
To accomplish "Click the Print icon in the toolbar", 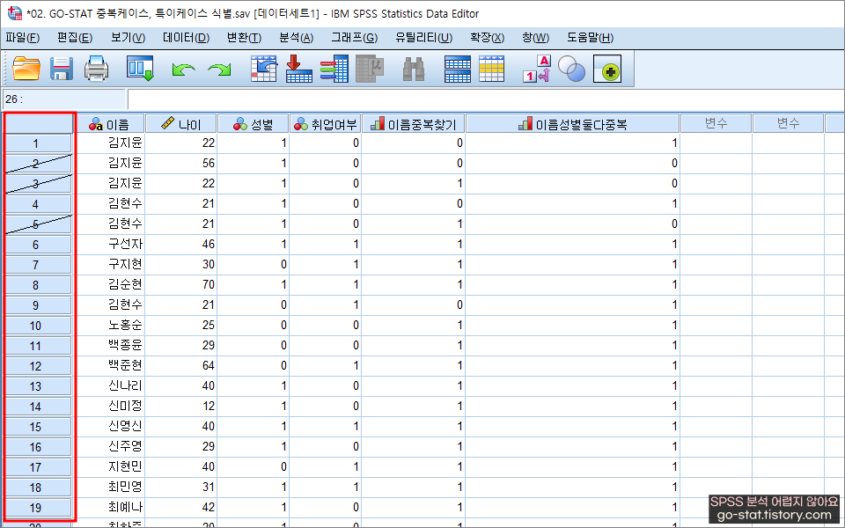I will [x=97, y=69].
